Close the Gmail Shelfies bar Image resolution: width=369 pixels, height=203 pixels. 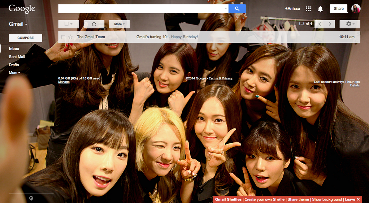(x=358, y=199)
